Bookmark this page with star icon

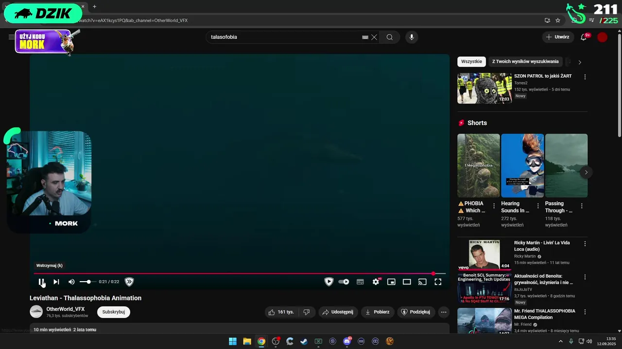point(558,20)
